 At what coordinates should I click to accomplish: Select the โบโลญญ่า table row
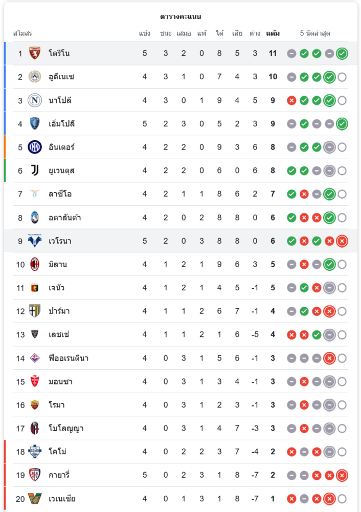click(180, 429)
